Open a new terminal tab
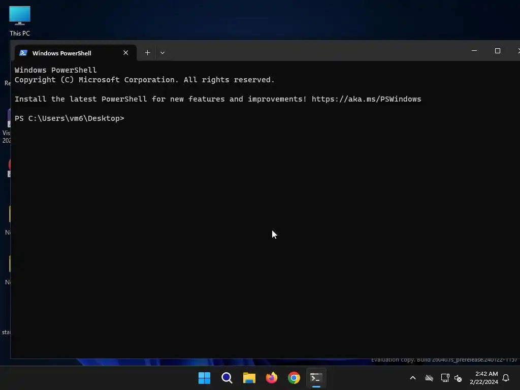 coord(148,53)
